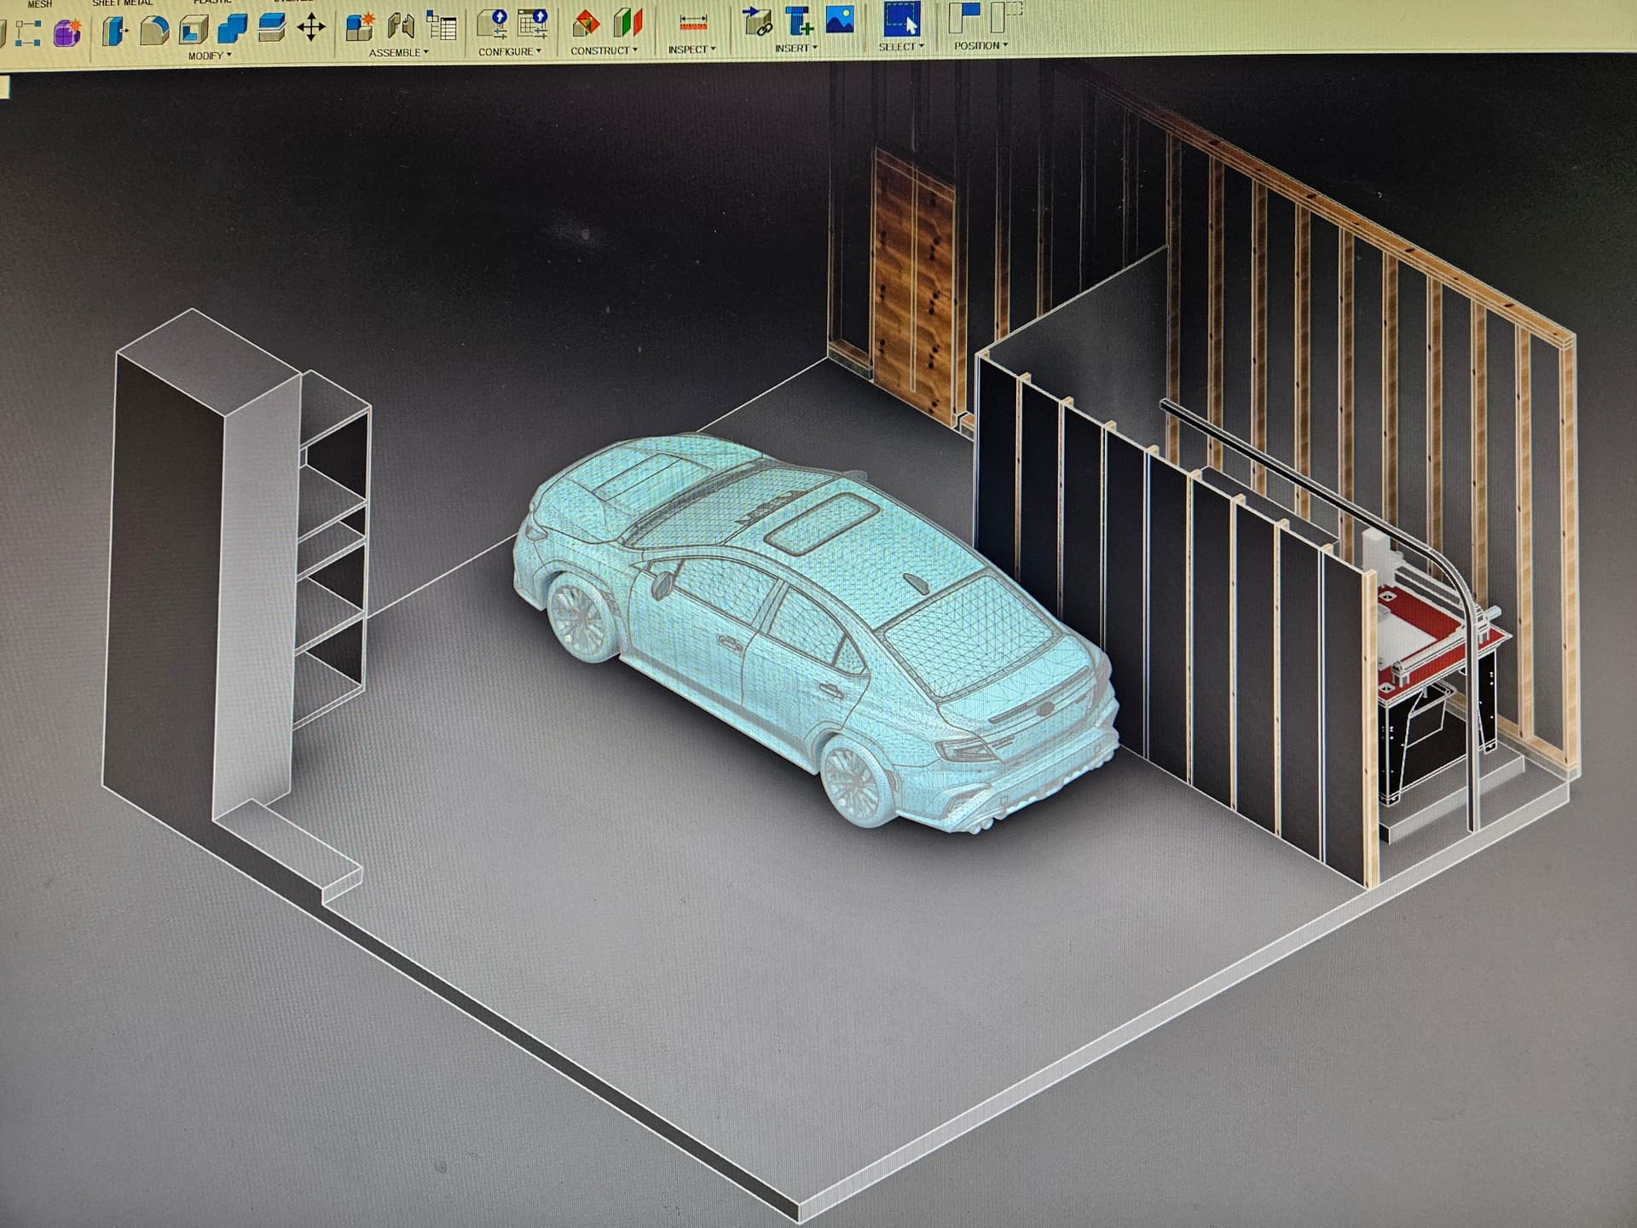The width and height of the screenshot is (1637, 1228).
Task: Open the MODIFY dropdown menu
Action: pyautogui.click(x=210, y=56)
